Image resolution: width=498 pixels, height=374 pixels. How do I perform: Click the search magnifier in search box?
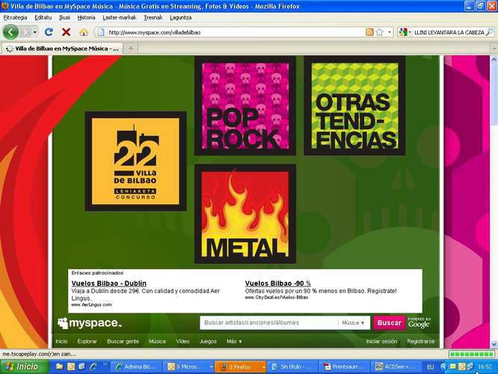(490, 32)
